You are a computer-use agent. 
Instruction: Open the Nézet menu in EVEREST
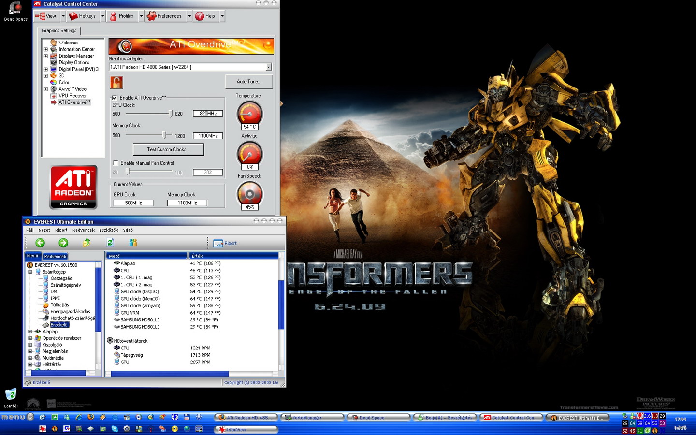[44, 230]
